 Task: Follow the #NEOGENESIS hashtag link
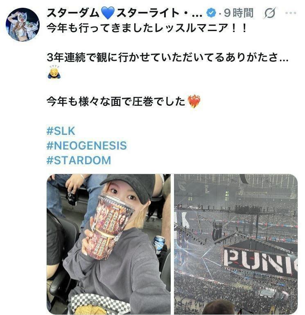pyautogui.click(x=86, y=145)
